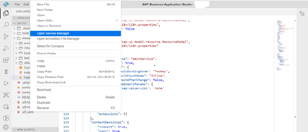This screenshot has width=308, height=132.
Task: Click the outline icon in right sidebar
Action: click(302, 13)
